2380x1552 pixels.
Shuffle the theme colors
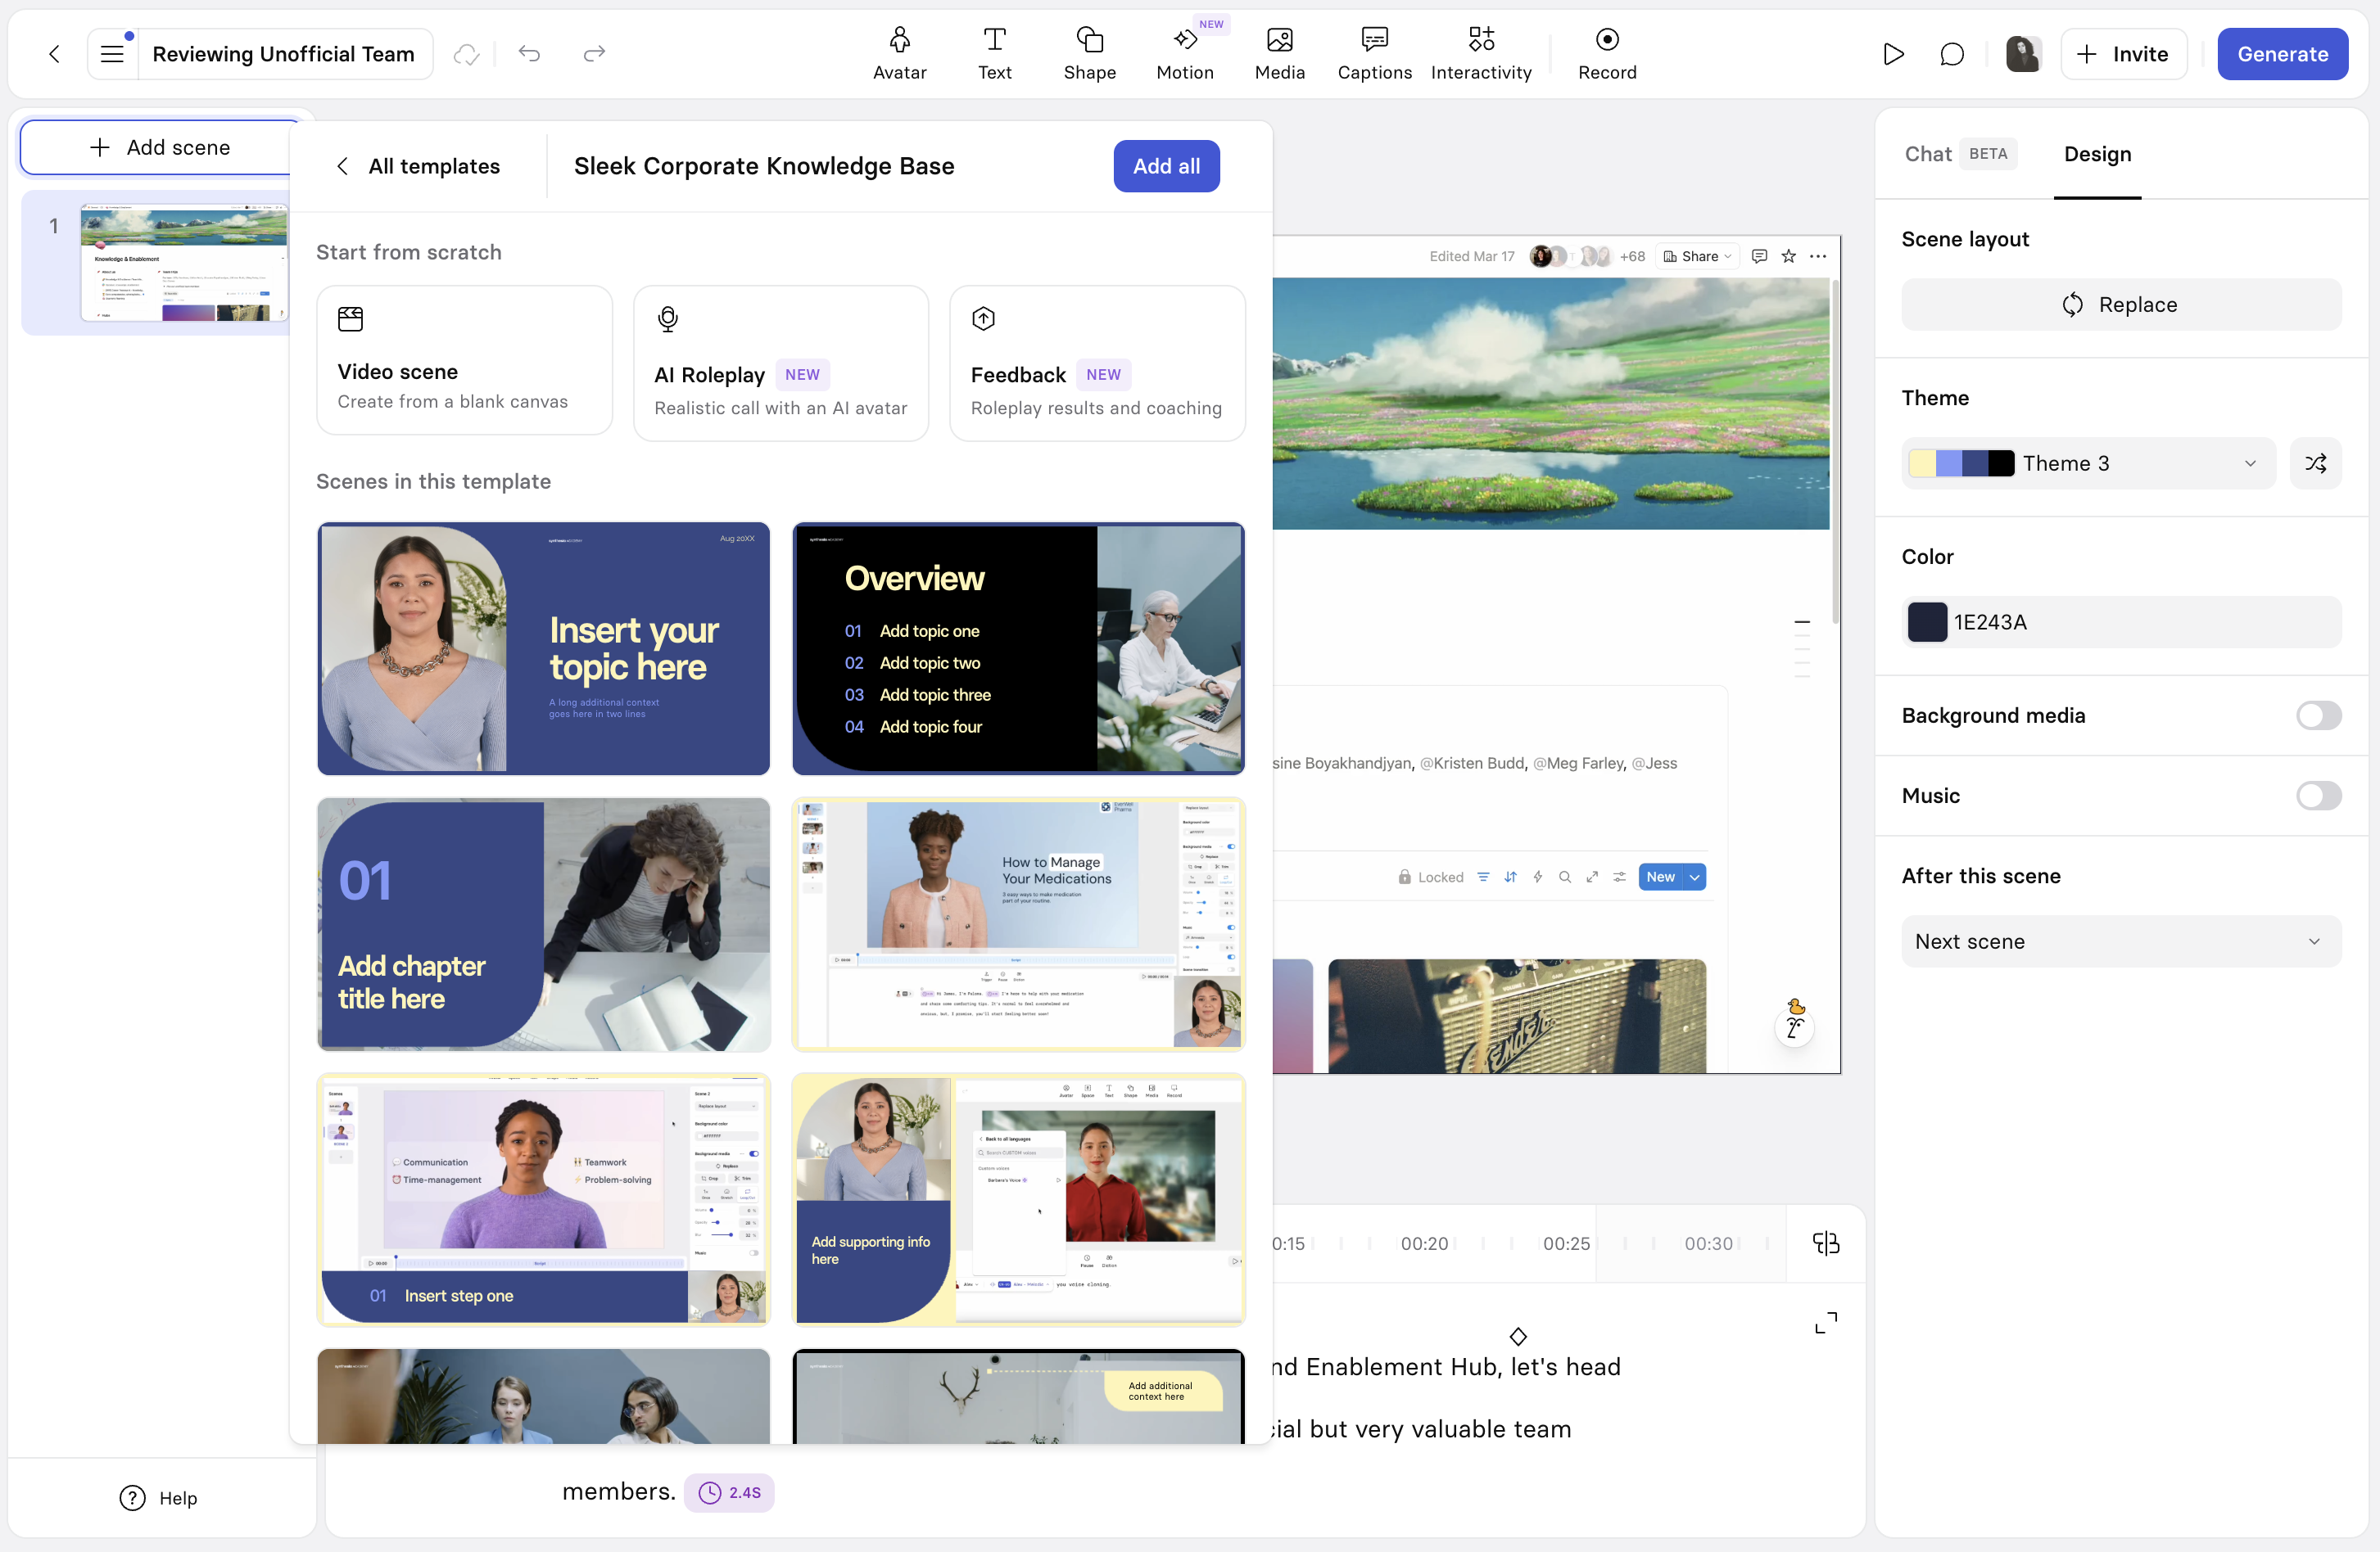pyautogui.click(x=2315, y=462)
